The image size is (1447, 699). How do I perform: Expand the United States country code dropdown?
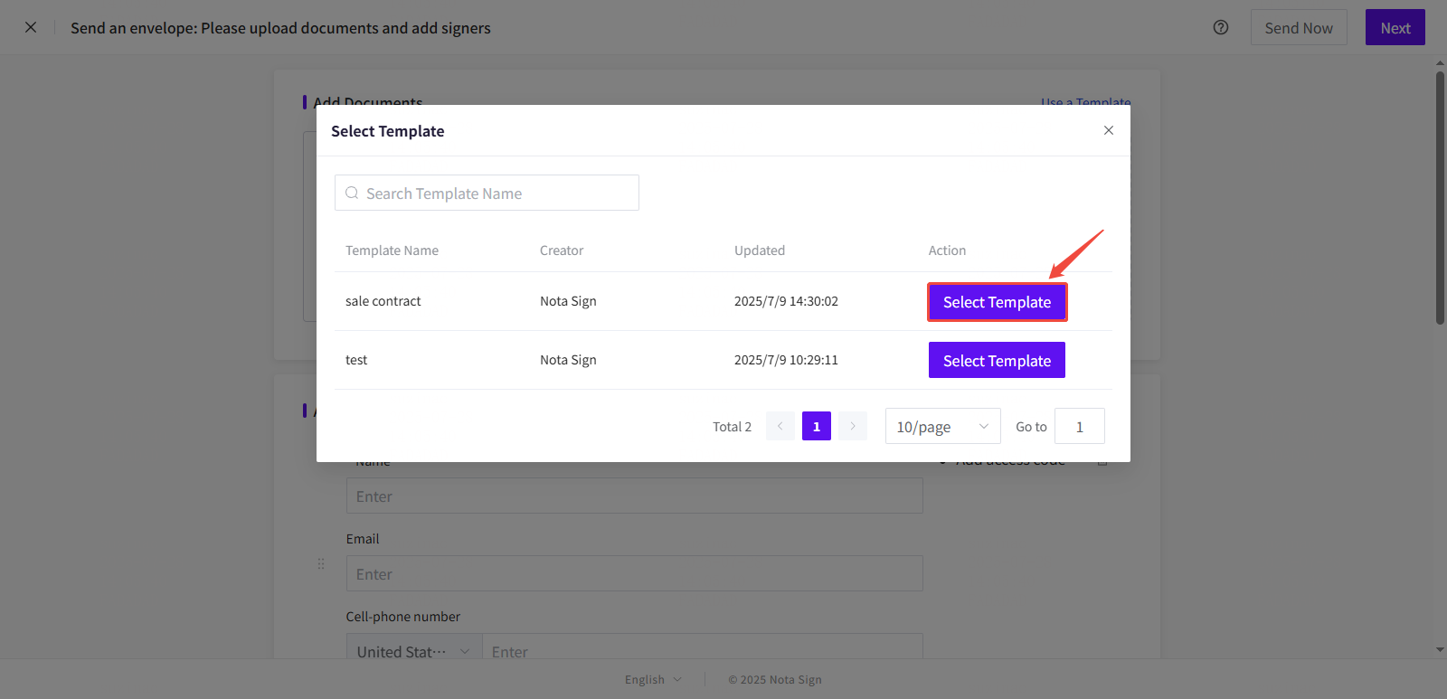point(413,651)
